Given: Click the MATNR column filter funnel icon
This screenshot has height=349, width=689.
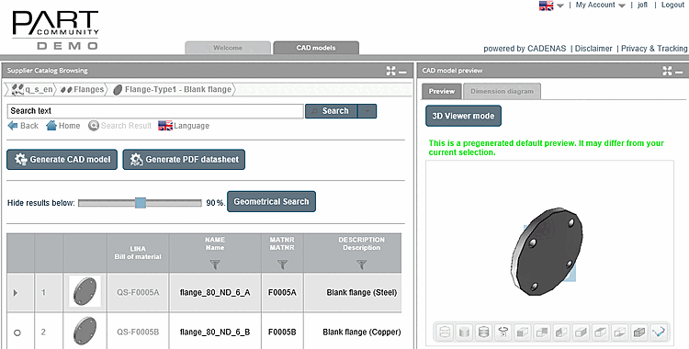Looking at the screenshot, I should click(283, 265).
